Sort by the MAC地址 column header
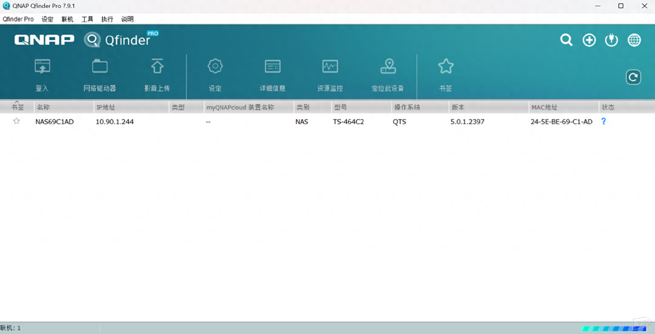 (564, 107)
